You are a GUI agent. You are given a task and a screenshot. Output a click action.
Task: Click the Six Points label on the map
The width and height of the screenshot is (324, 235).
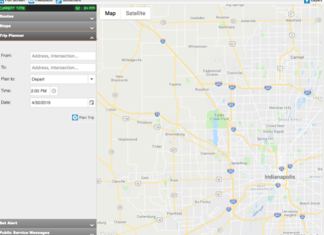click(x=202, y=202)
